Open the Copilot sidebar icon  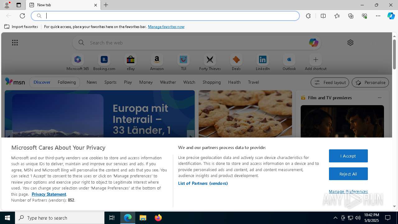coord(391,16)
